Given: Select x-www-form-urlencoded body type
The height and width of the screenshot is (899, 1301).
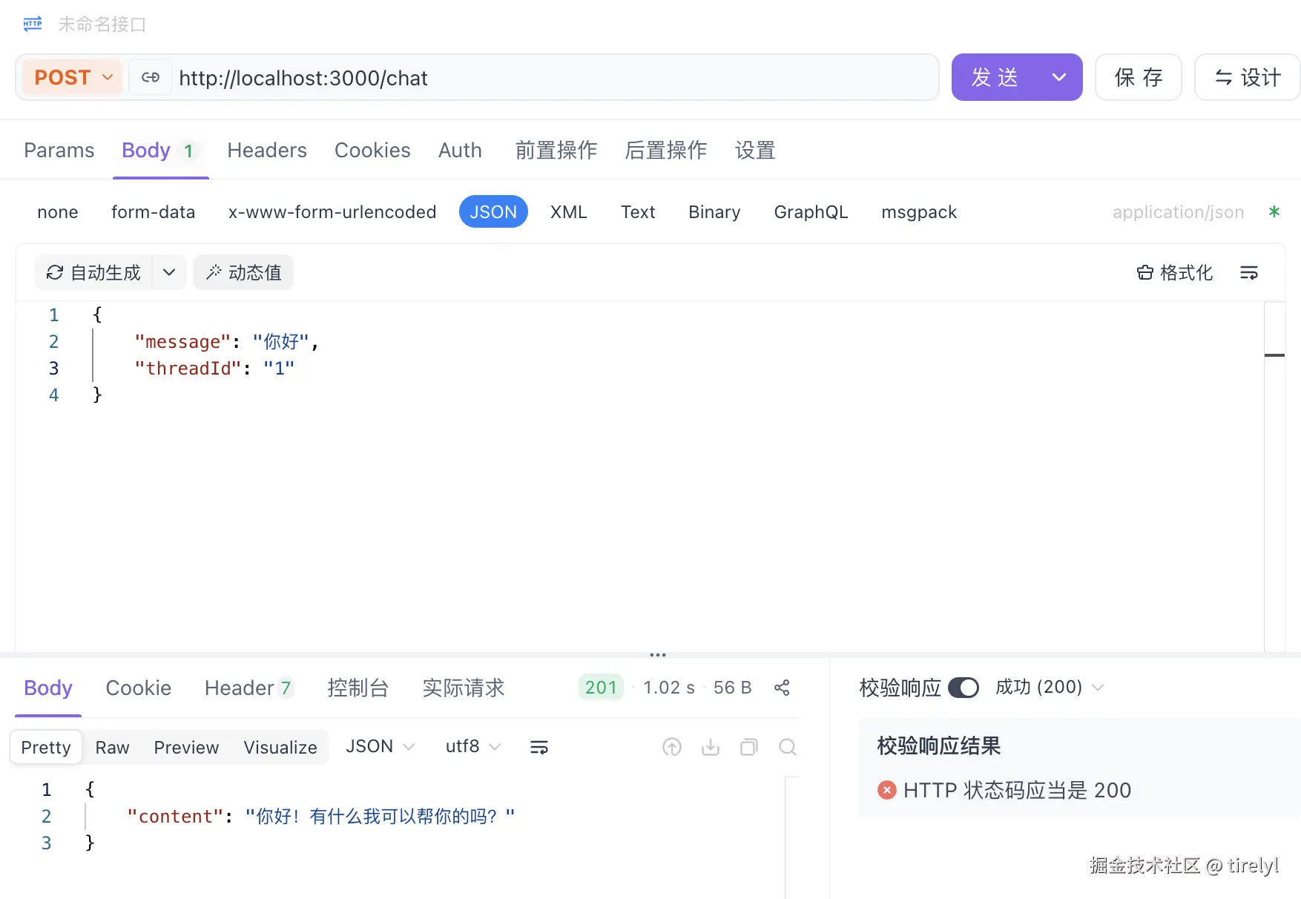Looking at the screenshot, I should [x=332, y=212].
